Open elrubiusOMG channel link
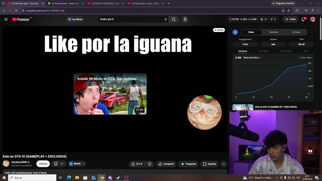The height and width of the screenshot is (181, 322). coord(19,162)
